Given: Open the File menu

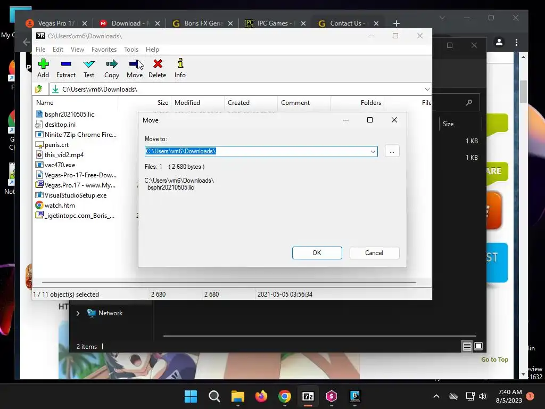Looking at the screenshot, I should click(40, 50).
